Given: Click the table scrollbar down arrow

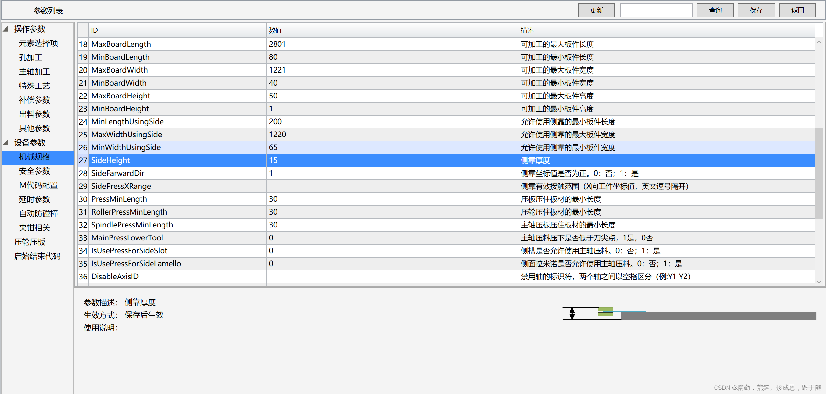Looking at the screenshot, I should point(819,282).
